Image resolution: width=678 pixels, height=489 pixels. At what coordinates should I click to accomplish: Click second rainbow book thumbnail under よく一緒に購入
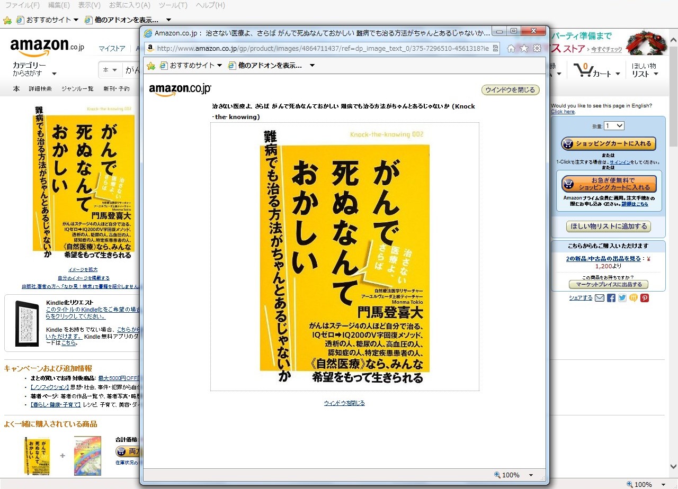[87, 456]
